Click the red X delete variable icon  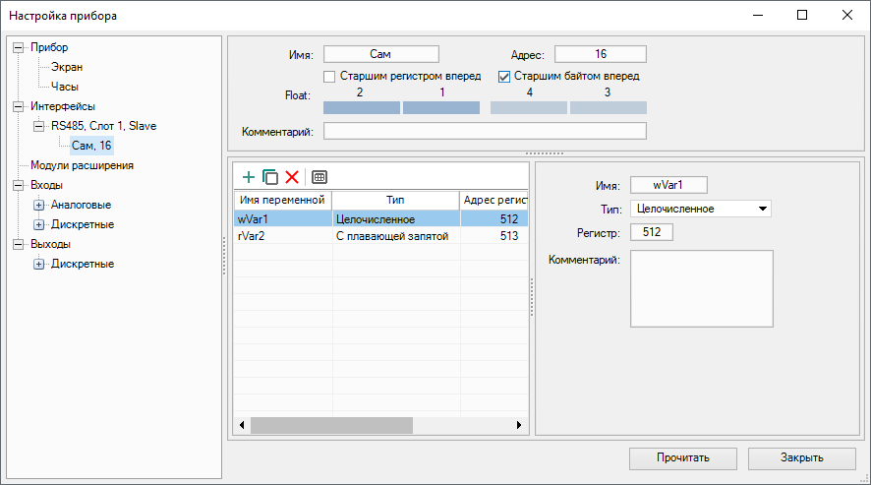point(292,177)
